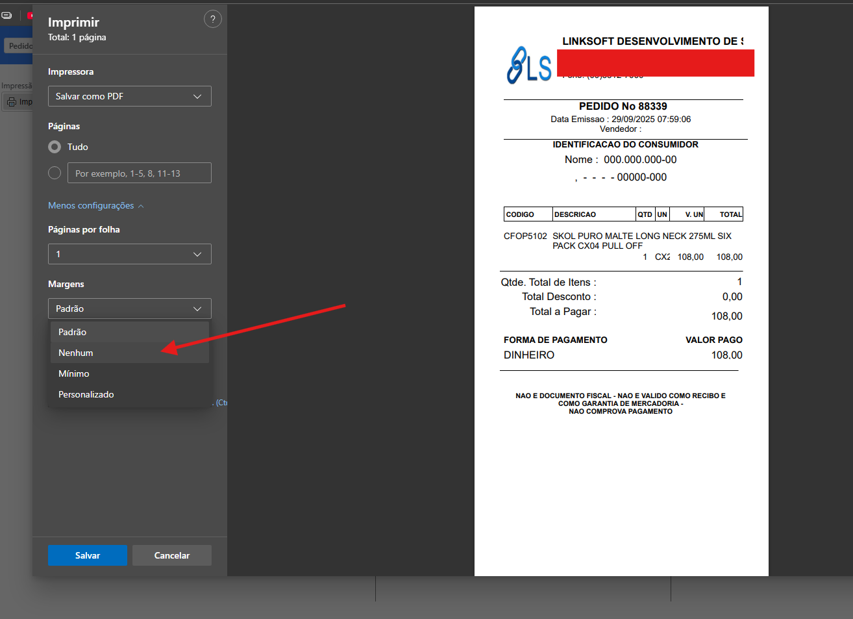
Task: Select the custom page range radio button
Action: (x=55, y=173)
